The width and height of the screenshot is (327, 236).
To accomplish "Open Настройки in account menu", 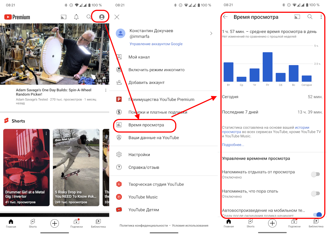I will 163,155.
